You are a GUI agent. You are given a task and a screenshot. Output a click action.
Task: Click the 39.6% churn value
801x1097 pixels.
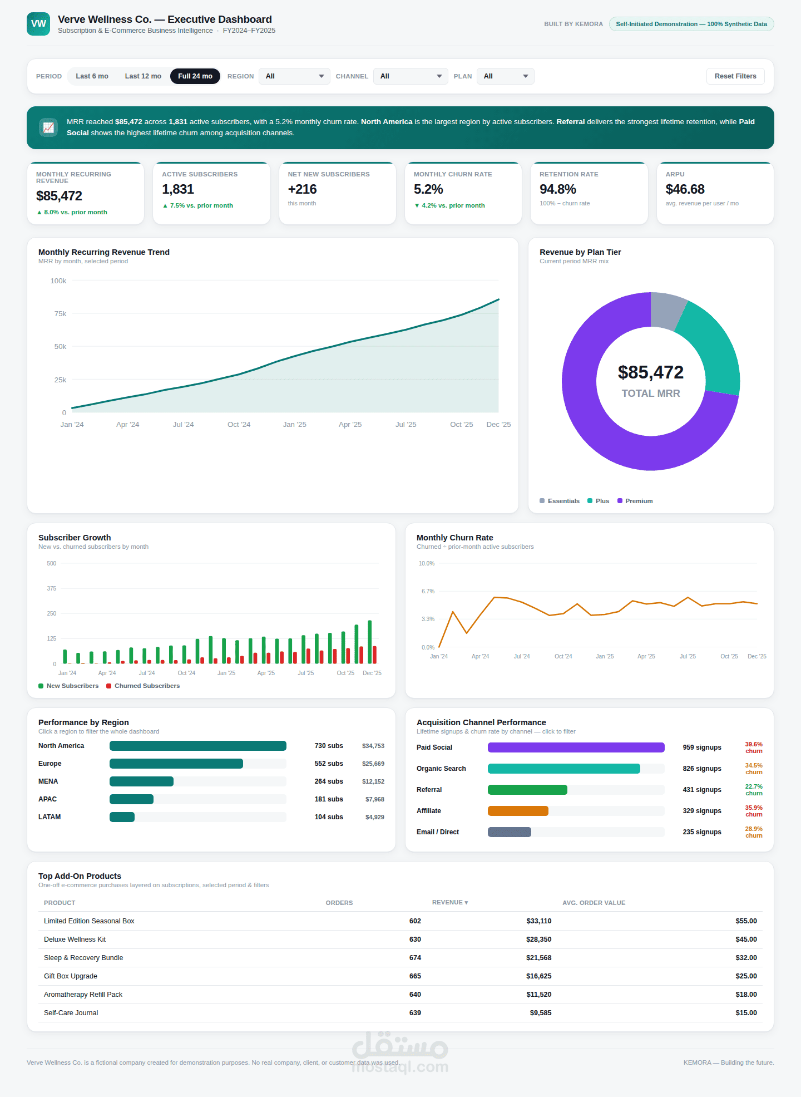[x=754, y=747]
